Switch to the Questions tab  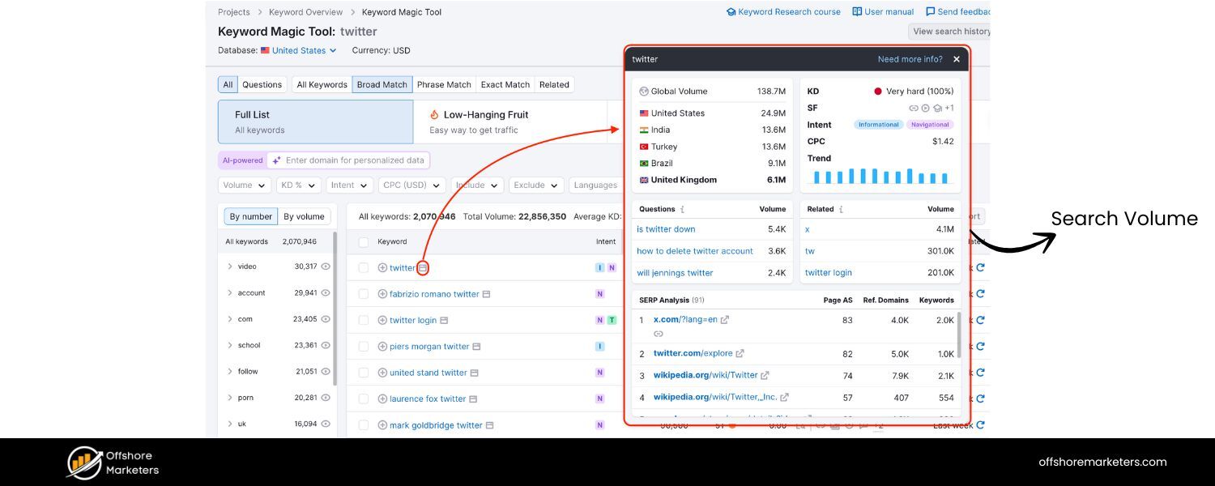tap(261, 84)
